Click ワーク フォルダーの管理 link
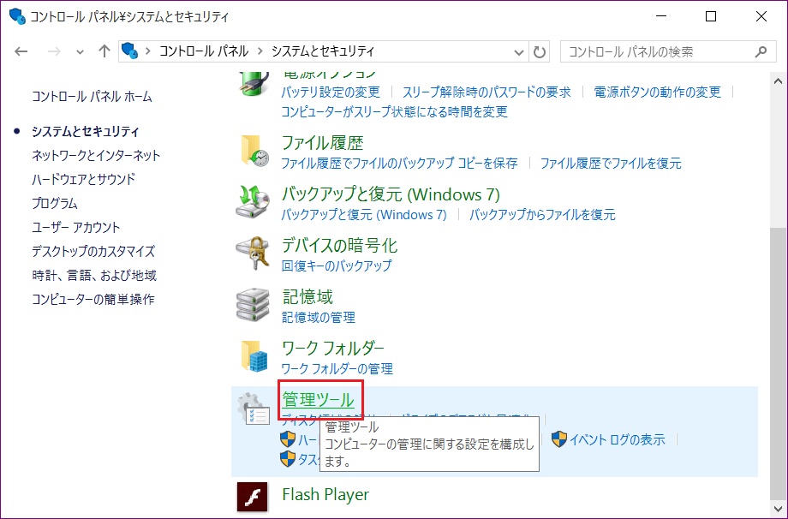This screenshot has height=519, width=788. pos(337,368)
